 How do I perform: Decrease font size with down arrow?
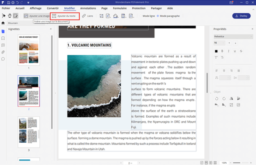(x=235, y=43)
